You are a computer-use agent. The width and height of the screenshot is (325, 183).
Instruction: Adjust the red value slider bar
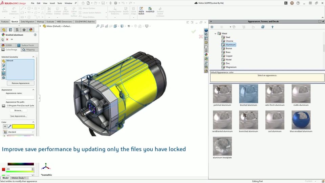[20, 172]
